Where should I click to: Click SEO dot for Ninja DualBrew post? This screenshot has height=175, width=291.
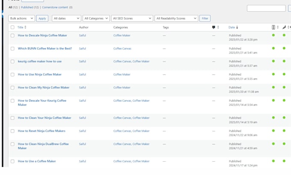pos(273,144)
